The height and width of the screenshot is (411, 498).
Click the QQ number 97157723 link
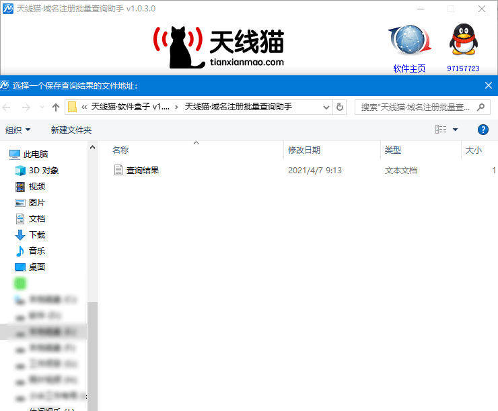coord(463,68)
